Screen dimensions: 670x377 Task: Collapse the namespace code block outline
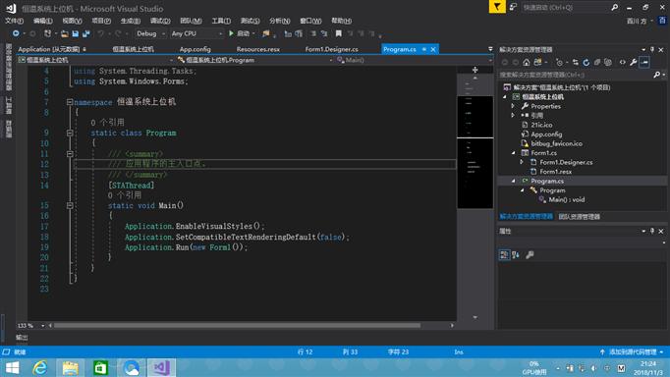(x=69, y=102)
